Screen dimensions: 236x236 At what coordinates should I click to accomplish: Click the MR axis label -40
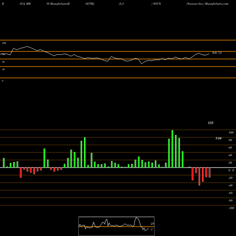[230, 185]
